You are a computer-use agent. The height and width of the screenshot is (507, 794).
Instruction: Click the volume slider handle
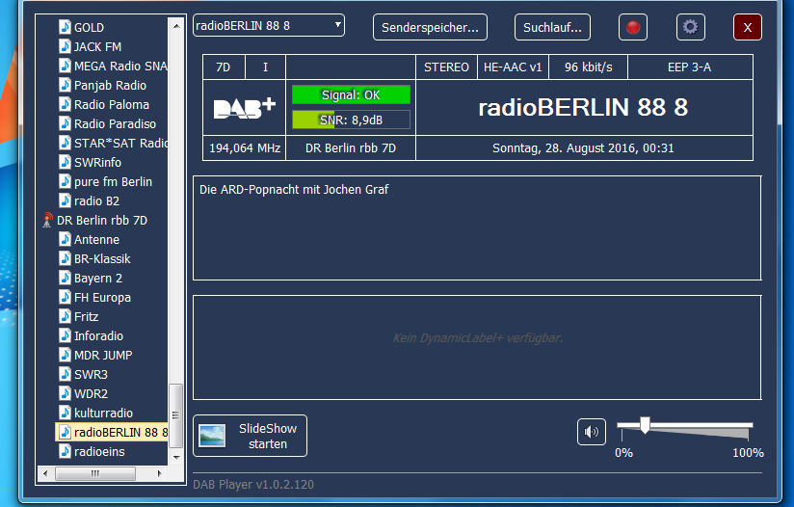[645, 425]
